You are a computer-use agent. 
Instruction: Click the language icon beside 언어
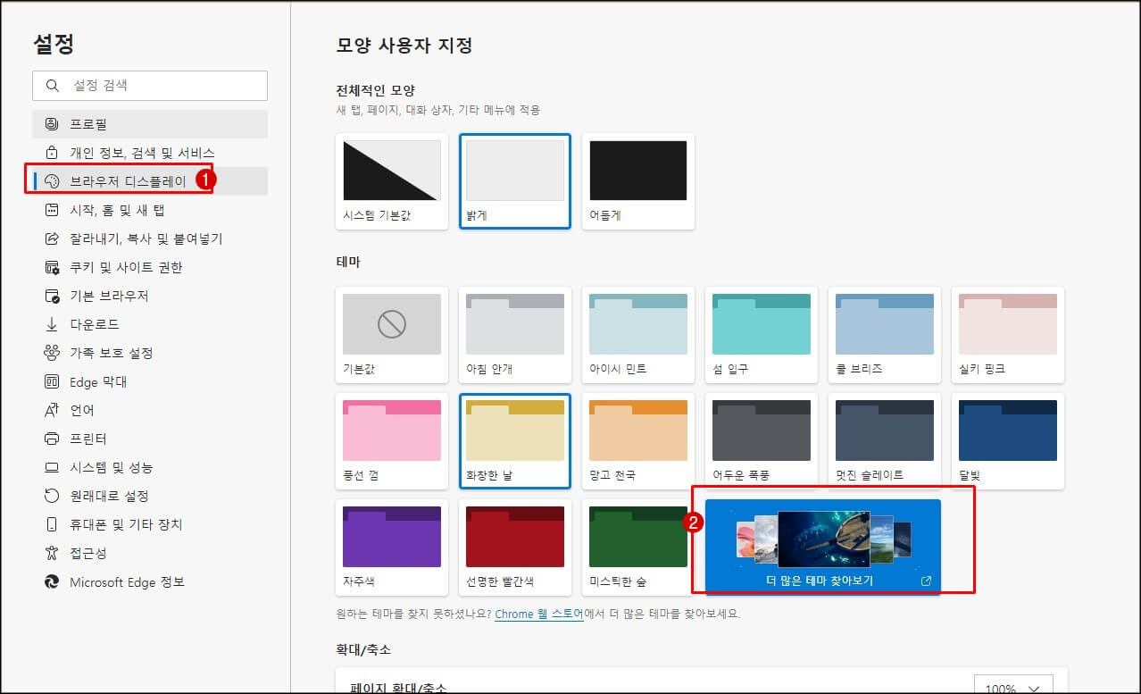(x=52, y=410)
